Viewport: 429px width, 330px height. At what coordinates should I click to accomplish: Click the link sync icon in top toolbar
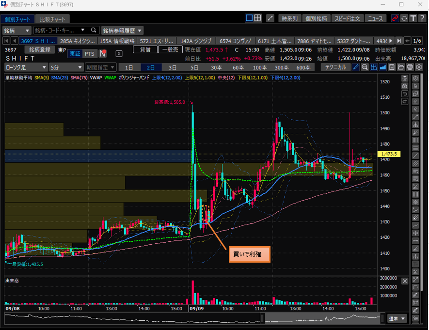pos(395,18)
